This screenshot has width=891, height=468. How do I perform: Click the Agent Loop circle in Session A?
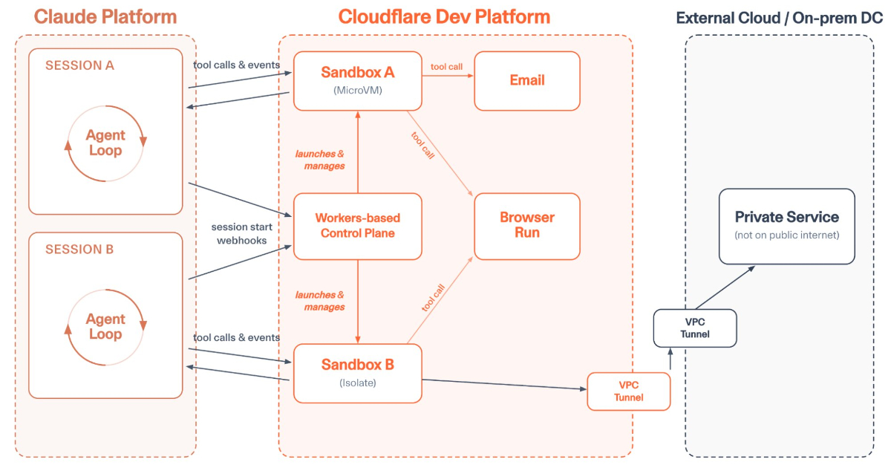[x=105, y=143]
